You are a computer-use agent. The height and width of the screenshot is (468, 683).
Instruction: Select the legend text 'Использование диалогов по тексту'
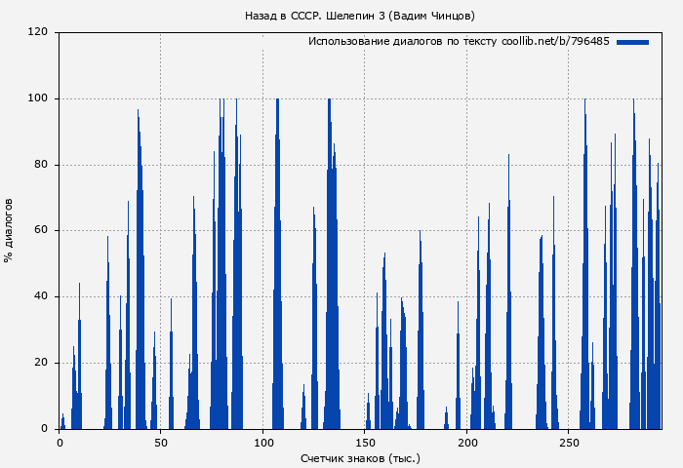pyautogui.click(x=403, y=42)
